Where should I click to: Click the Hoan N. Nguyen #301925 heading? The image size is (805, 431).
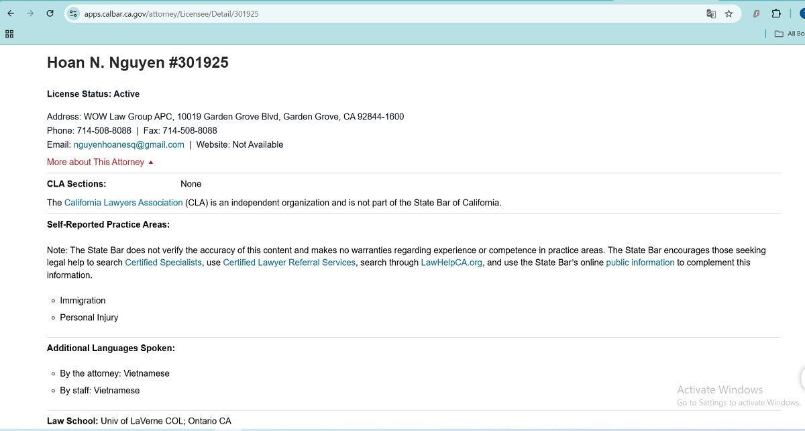138,62
